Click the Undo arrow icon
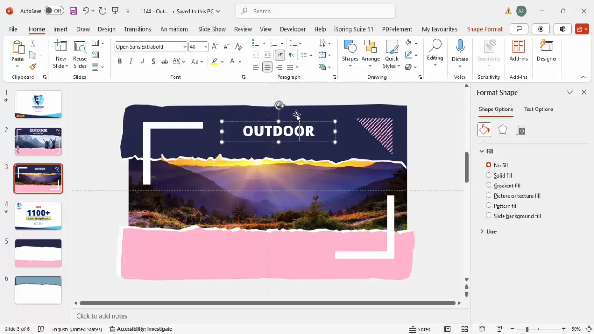 [85, 11]
